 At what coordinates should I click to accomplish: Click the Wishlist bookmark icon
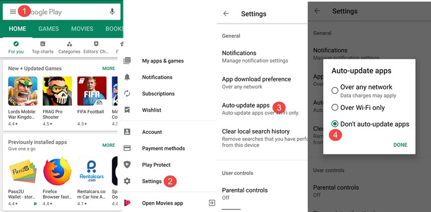point(127,110)
